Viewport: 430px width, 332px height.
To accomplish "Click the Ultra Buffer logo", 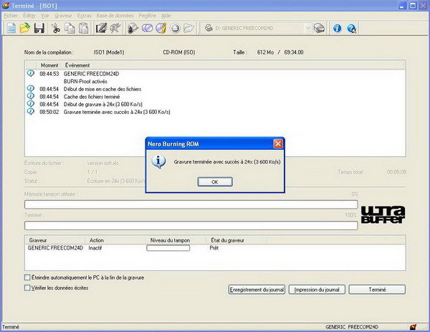I will pos(383,215).
